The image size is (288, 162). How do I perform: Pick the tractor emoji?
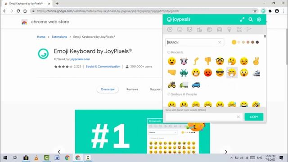172,85
